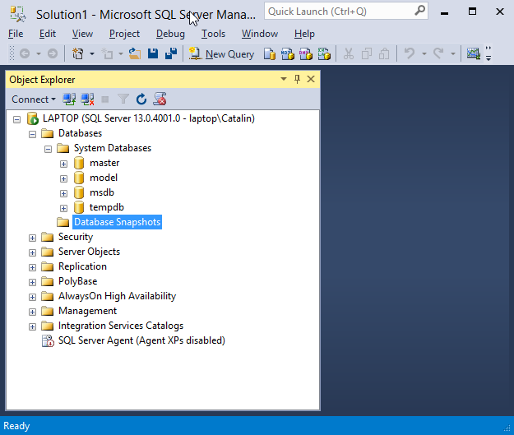Open the View menu
The image size is (514, 435).
coord(82,34)
